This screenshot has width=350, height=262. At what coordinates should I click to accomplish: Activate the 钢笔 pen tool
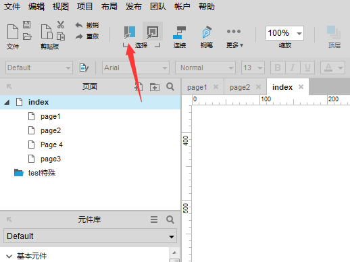coord(207,36)
